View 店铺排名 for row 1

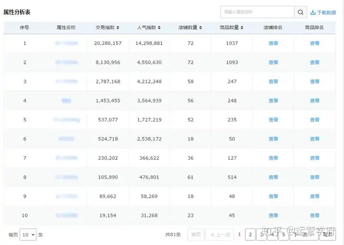coord(273,43)
